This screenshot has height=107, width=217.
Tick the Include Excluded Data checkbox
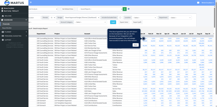coord(120,18)
